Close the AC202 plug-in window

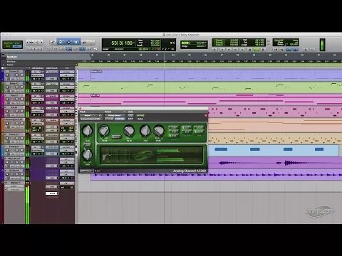point(81,109)
